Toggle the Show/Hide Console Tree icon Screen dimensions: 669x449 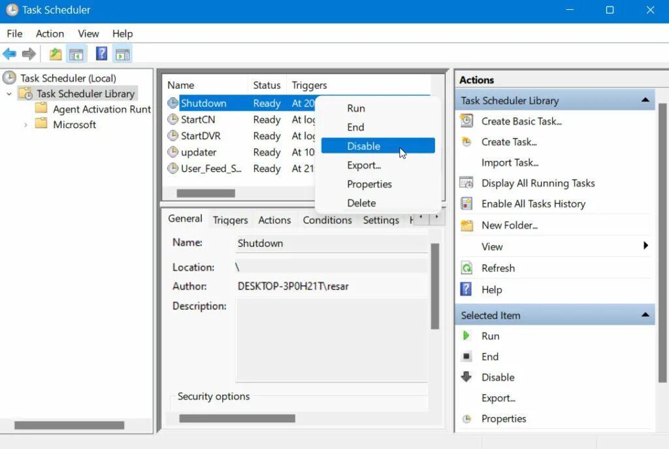76,54
